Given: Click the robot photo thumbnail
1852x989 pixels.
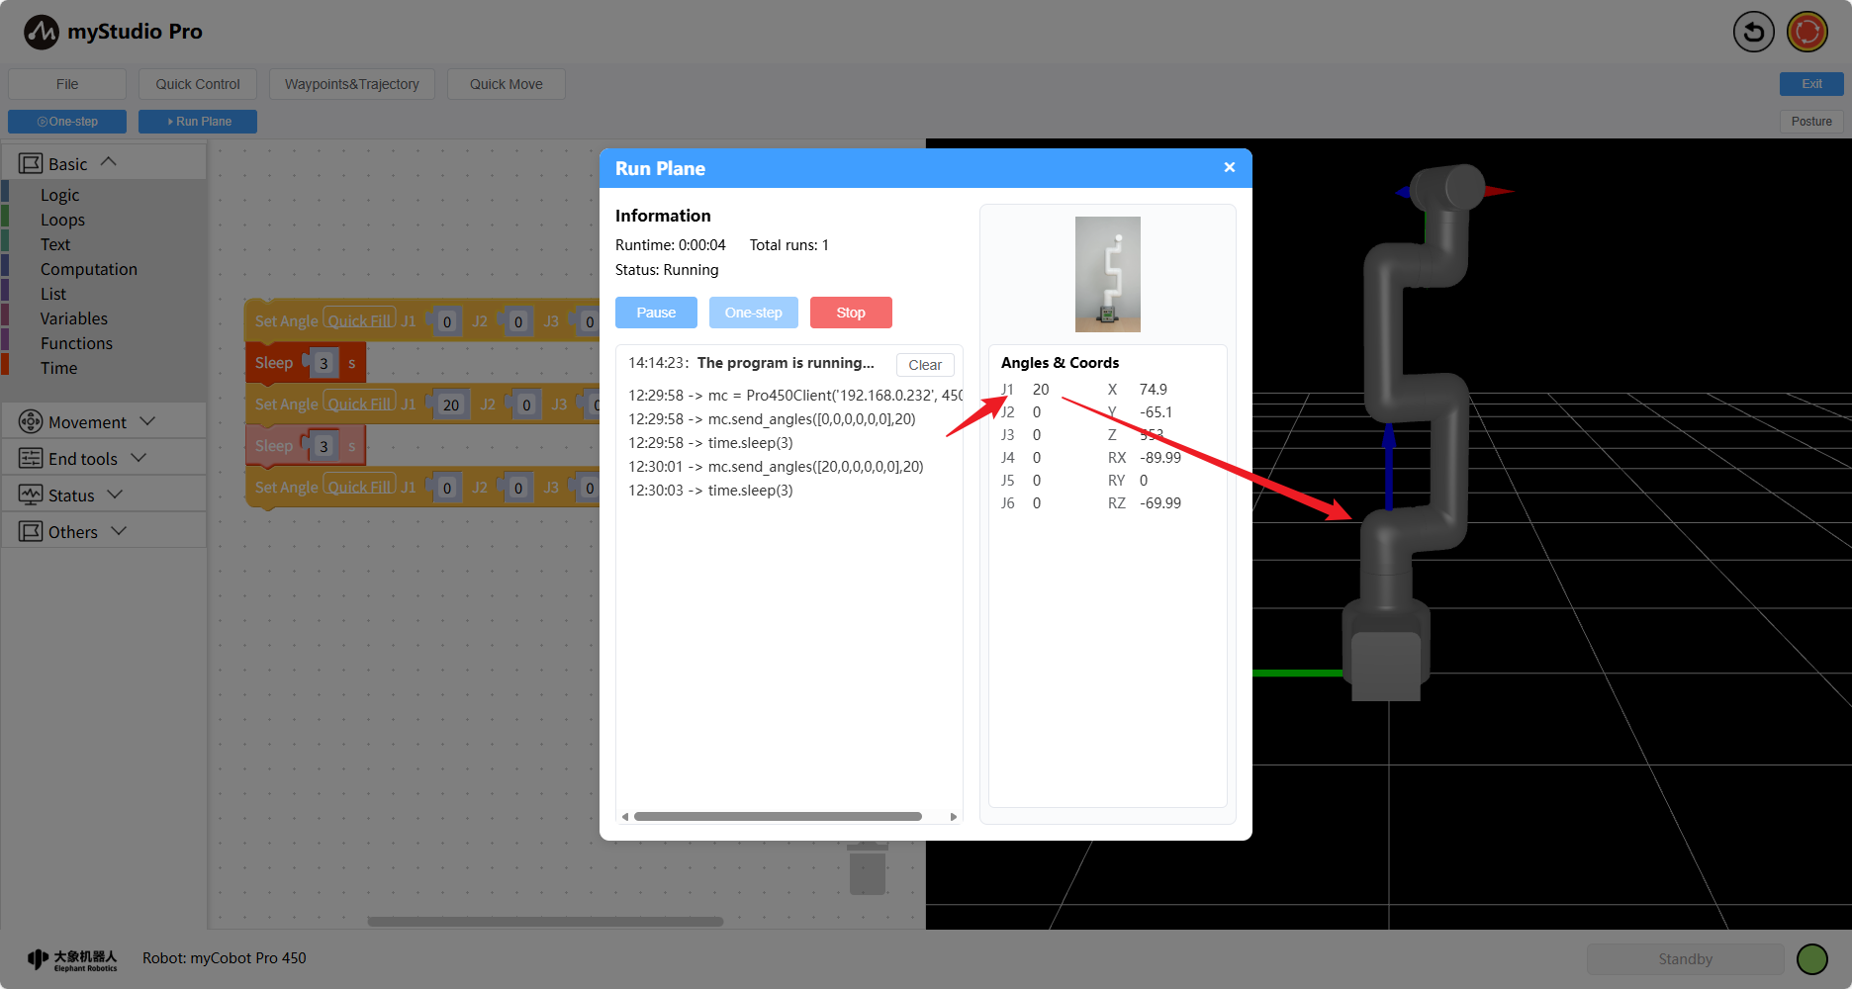Looking at the screenshot, I should pyautogui.click(x=1107, y=274).
